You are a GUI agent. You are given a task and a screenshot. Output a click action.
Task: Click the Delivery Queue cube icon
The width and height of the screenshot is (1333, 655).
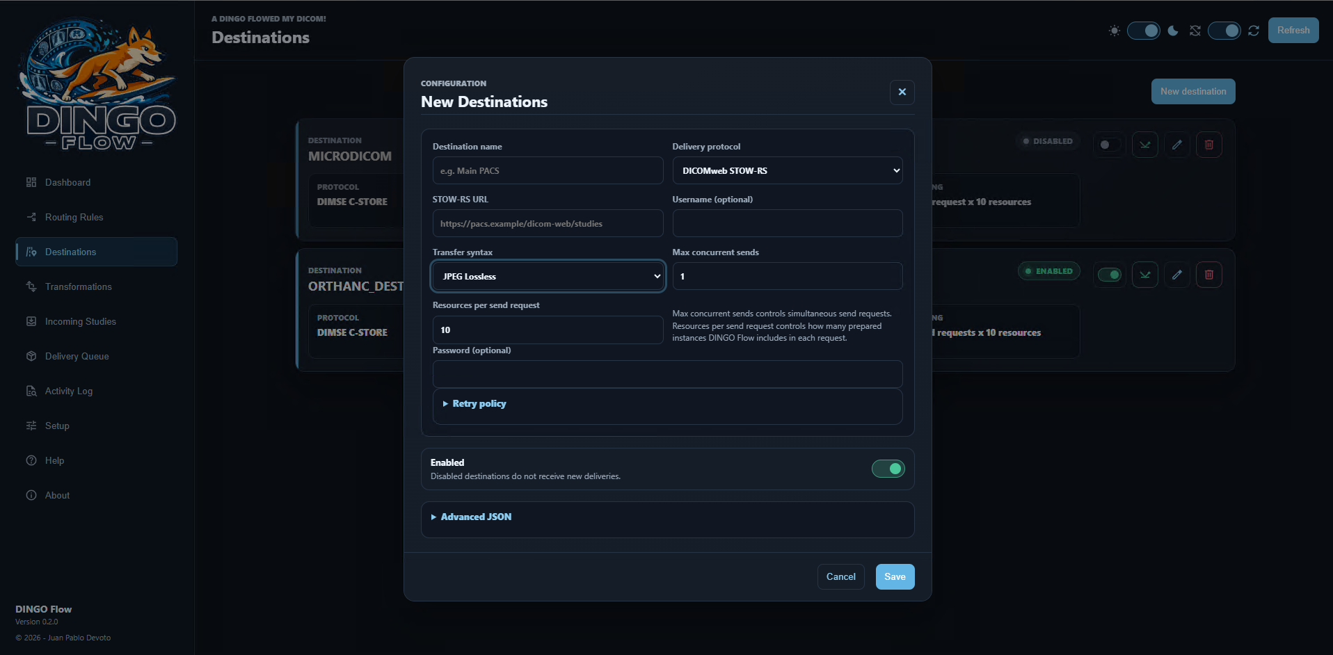point(31,356)
